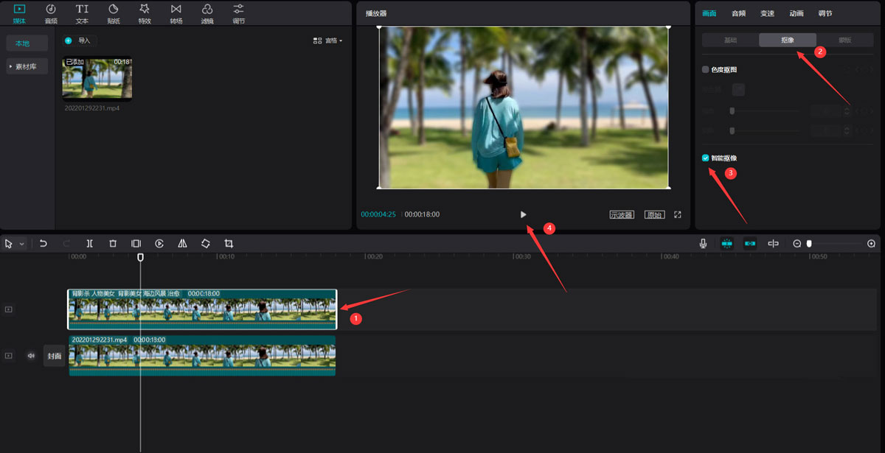Switch to the 蒙版 sub-tab

pyautogui.click(x=844, y=40)
